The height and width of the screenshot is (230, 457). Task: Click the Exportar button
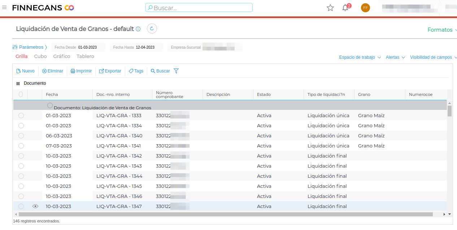coord(110,71)
